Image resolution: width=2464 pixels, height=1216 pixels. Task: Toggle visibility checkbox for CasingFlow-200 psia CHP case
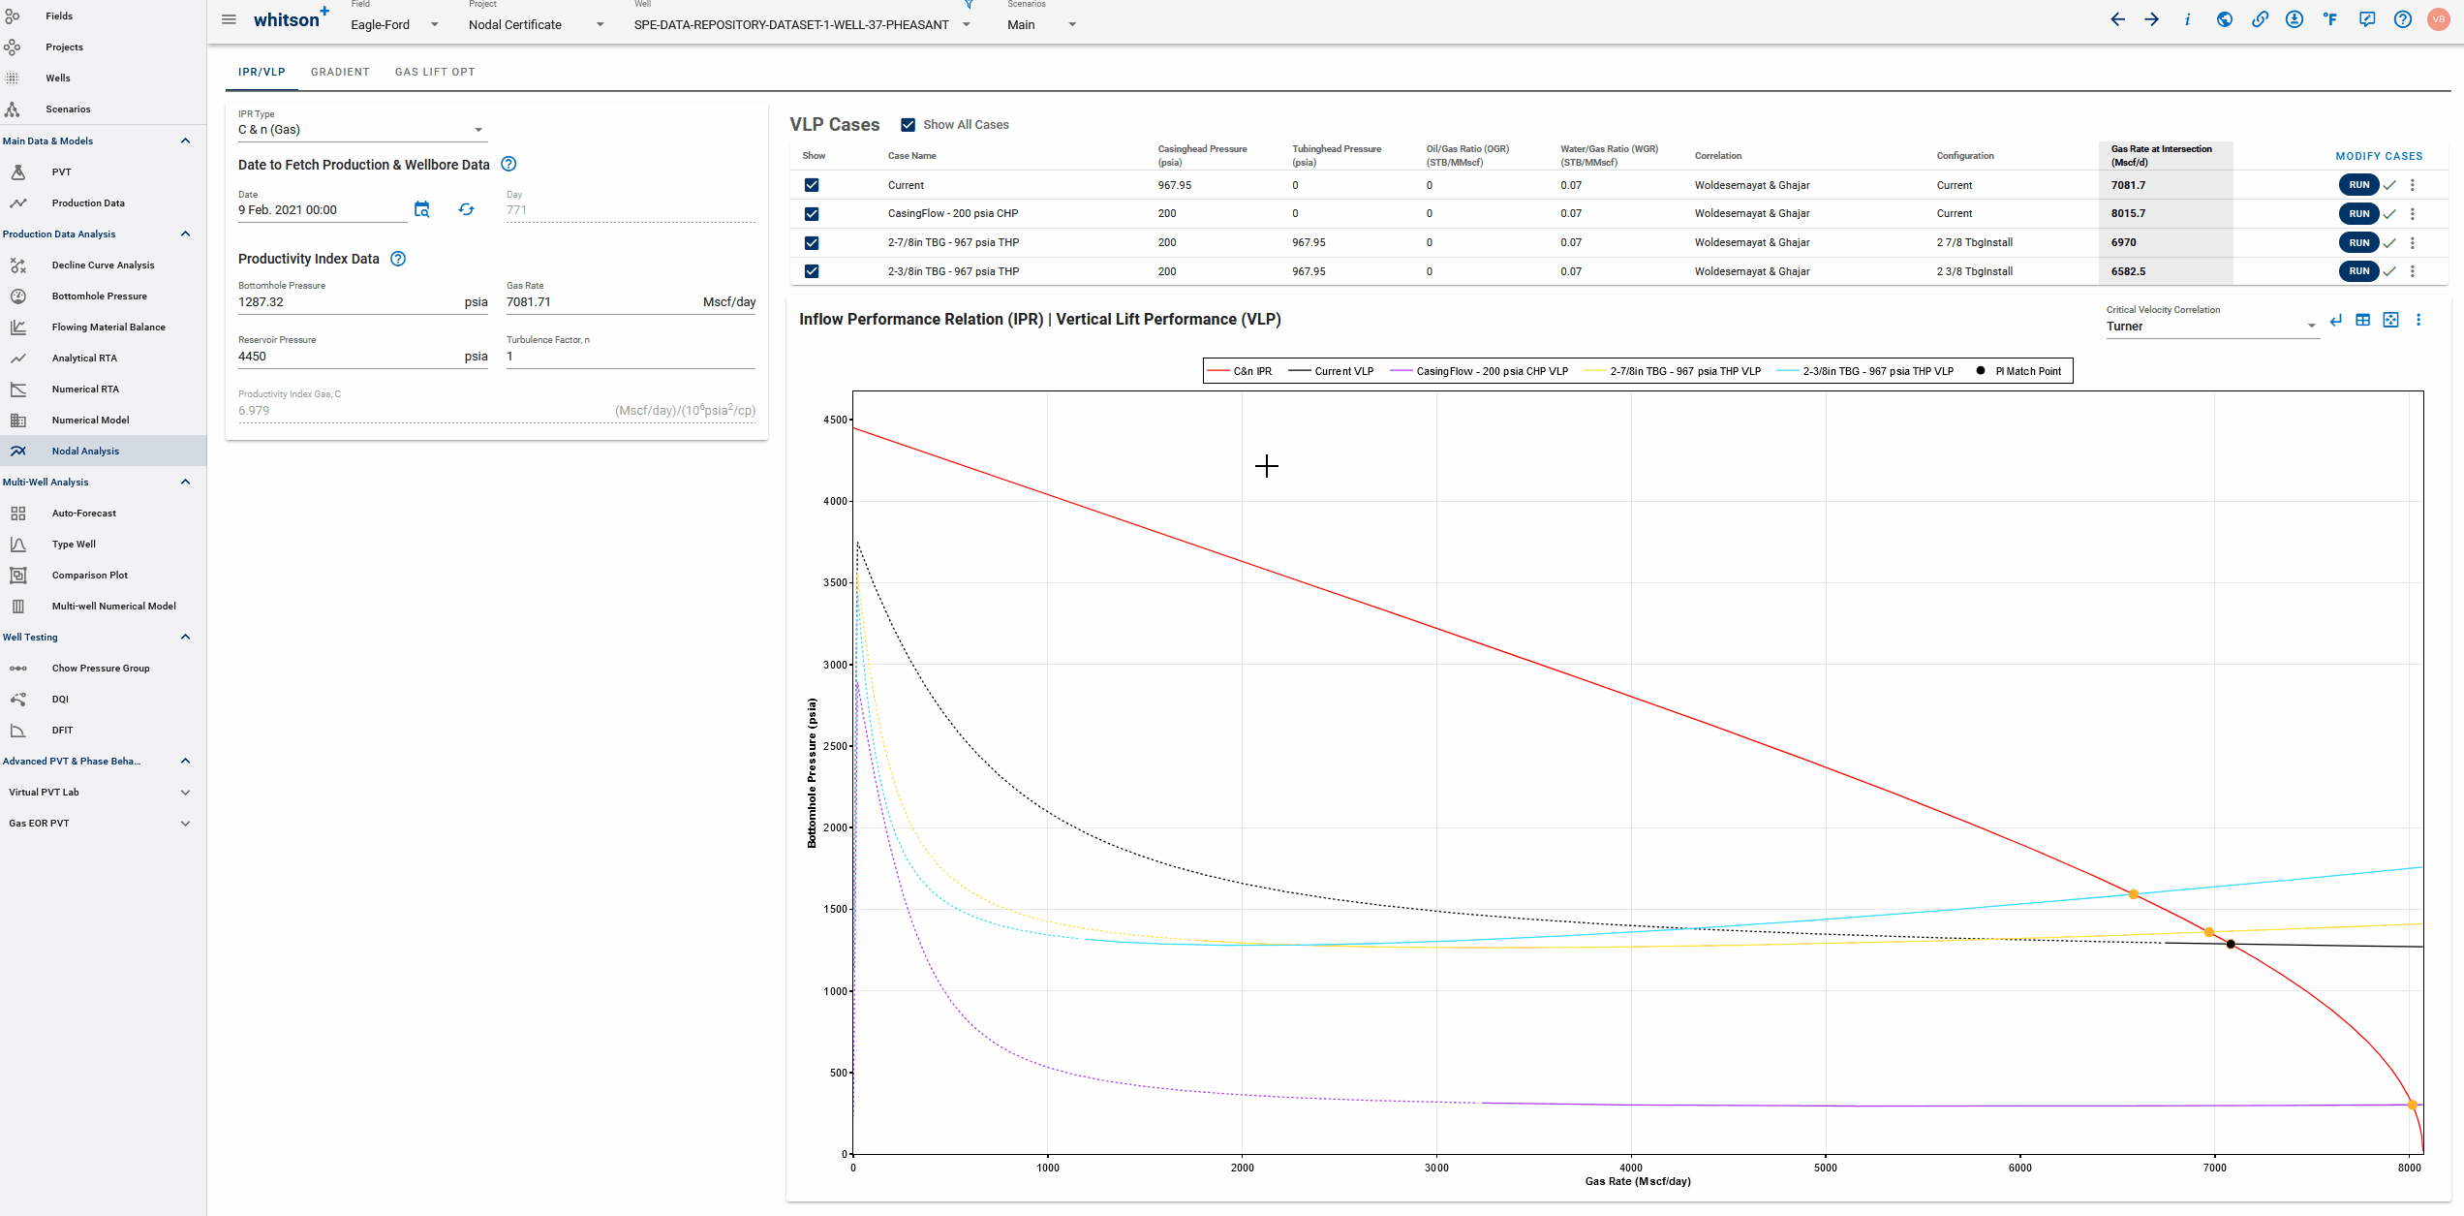[811, 214]
